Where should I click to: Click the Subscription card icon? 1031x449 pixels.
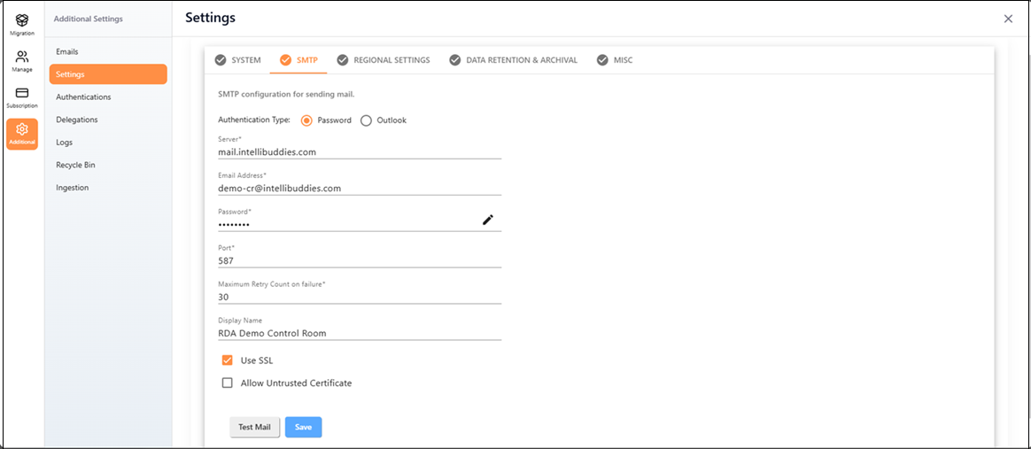pyautogui.click(x=22, y=94)
